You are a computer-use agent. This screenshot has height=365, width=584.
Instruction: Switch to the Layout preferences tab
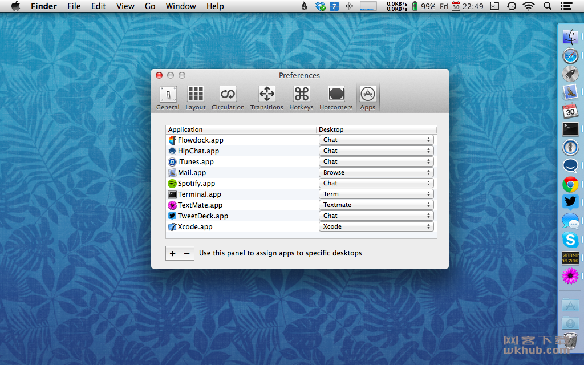[x=196, y=98]
